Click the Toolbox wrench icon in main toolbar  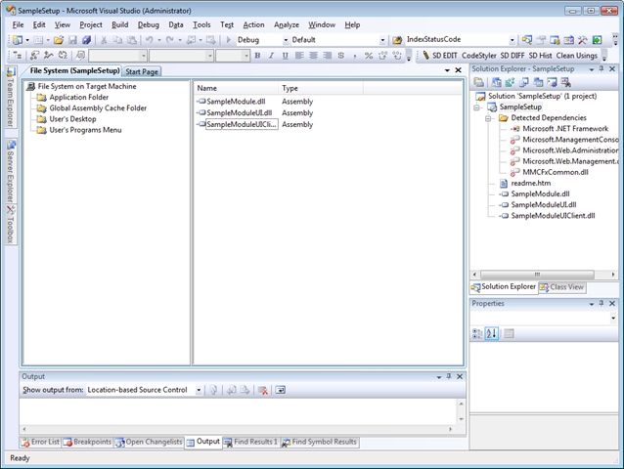tap(582, 40)
